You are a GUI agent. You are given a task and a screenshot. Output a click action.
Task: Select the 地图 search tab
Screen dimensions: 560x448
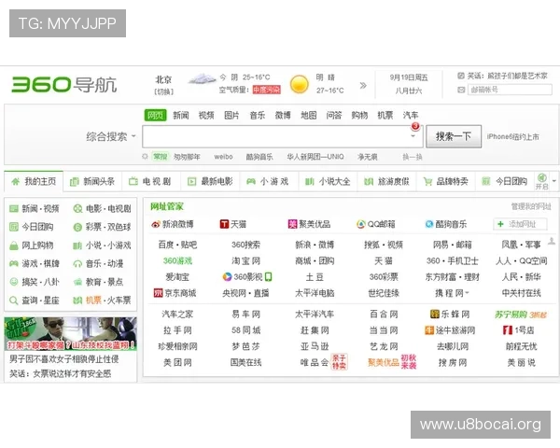[x=308, y=116]
